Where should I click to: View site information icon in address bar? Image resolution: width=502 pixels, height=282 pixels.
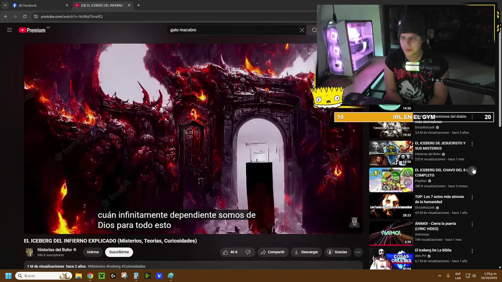pos(36,16)
